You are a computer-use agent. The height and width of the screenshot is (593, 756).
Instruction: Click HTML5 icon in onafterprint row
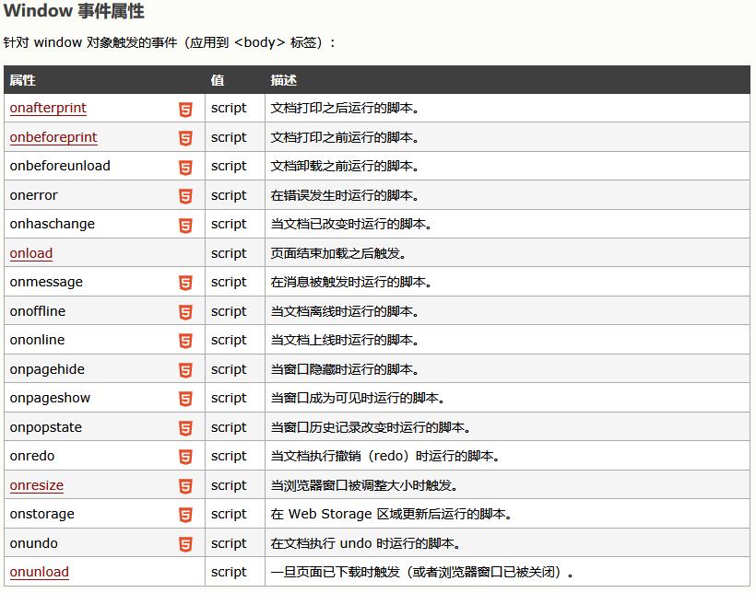[185, 110]
